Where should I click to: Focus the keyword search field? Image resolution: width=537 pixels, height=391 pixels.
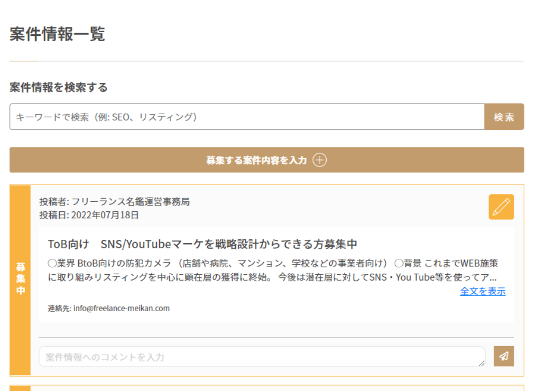[x=247, y=117]
